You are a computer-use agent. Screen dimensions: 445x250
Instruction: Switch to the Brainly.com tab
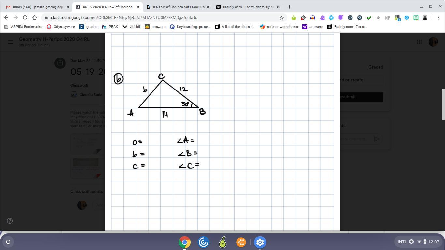click(248, 7)
